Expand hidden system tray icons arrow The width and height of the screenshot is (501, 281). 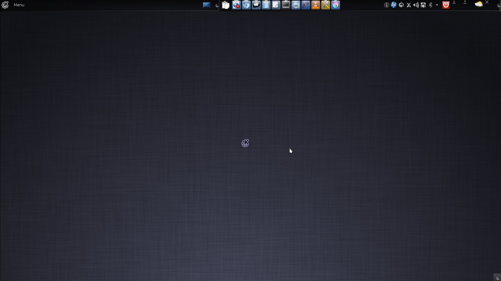437,5
